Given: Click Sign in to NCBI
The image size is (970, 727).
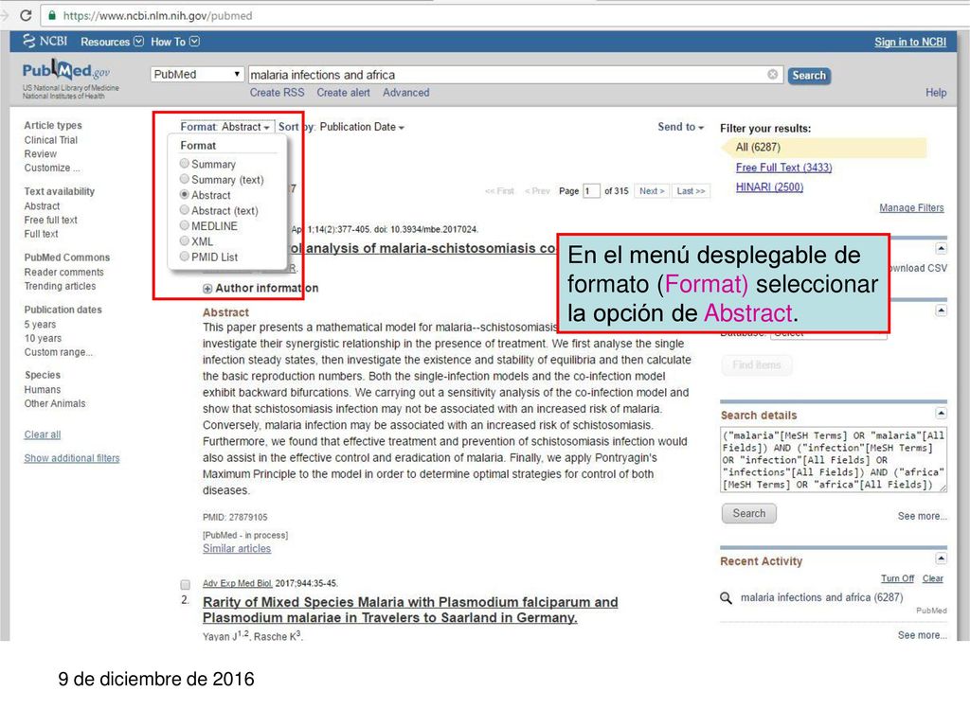Looking at the screenshot, I should 910,42.
